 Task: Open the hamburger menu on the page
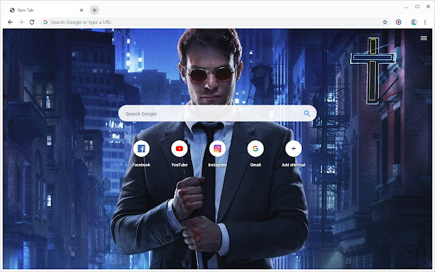click(423, 38)
